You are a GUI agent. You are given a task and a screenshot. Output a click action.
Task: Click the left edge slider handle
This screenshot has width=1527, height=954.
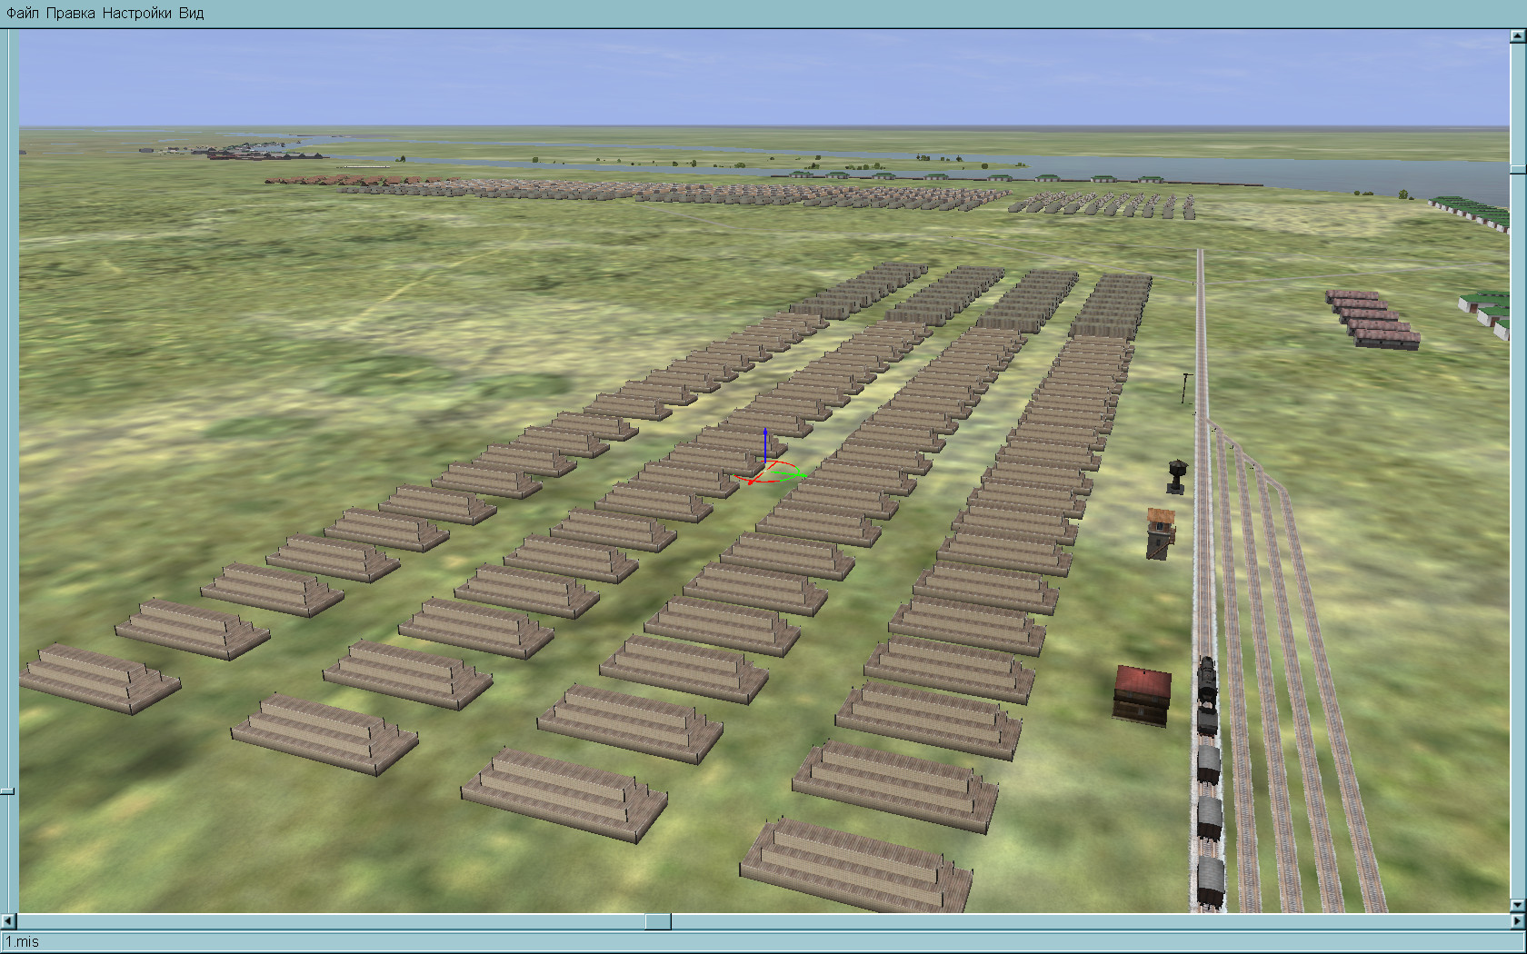coord(7,791)
